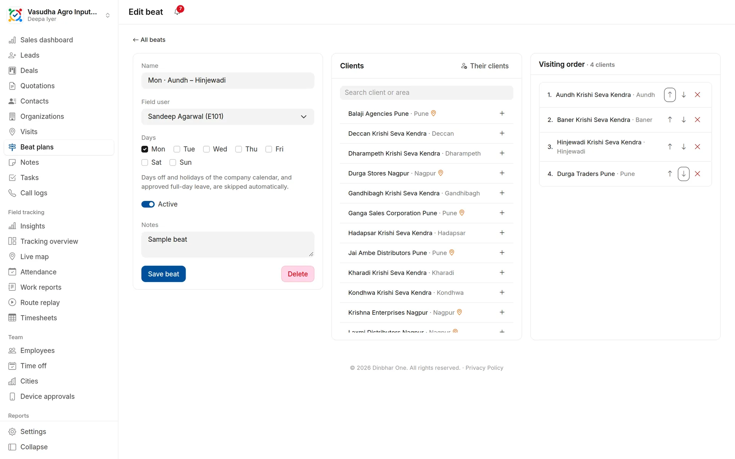Check the Sun day checkbox
This screenshot has height=459, width=735.
(x=173, y=163)
